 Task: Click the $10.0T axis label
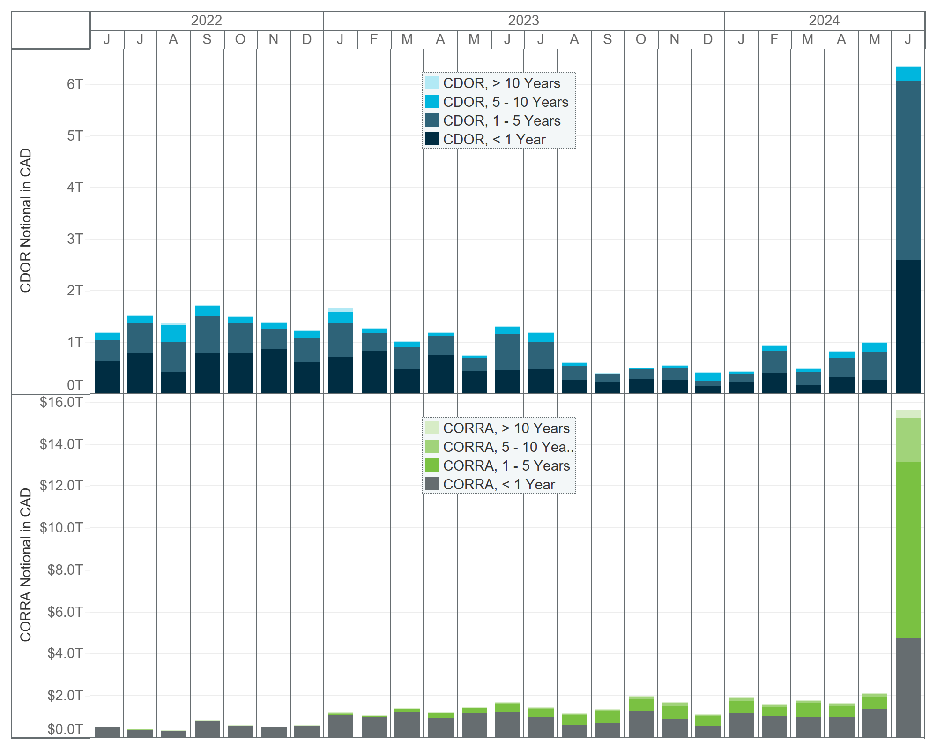[x=61, y=528]
